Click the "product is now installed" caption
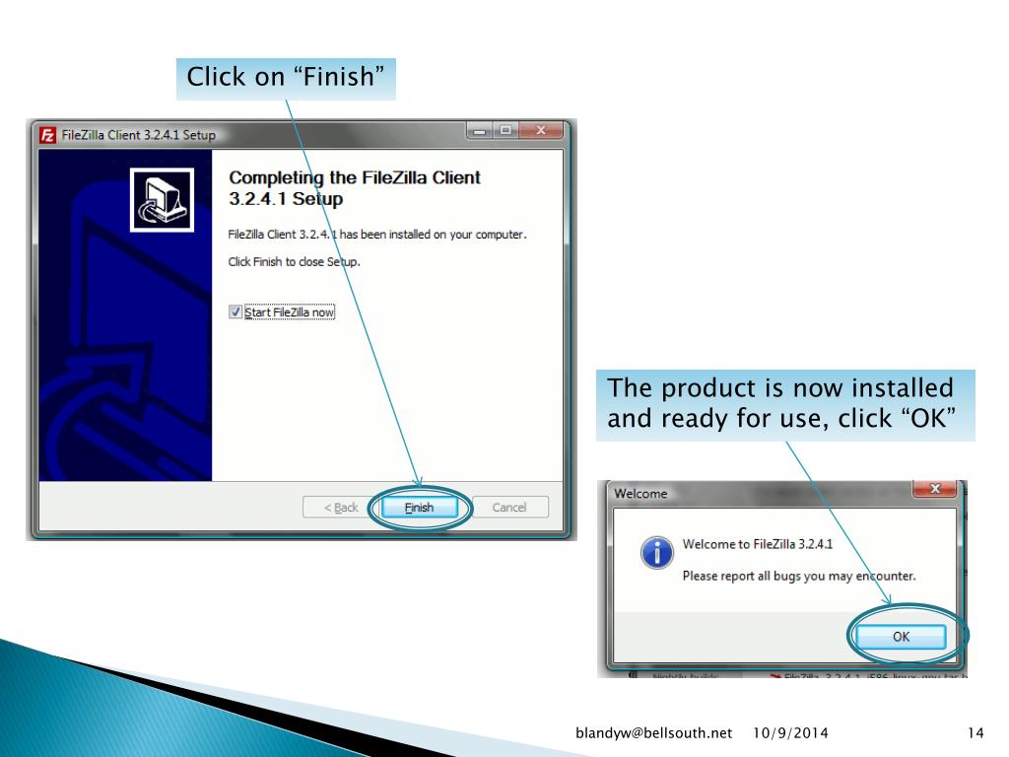Screen dimensions: 1009x757 785,405
